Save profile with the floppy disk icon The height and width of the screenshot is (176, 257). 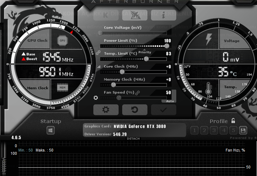click(243, 131)
